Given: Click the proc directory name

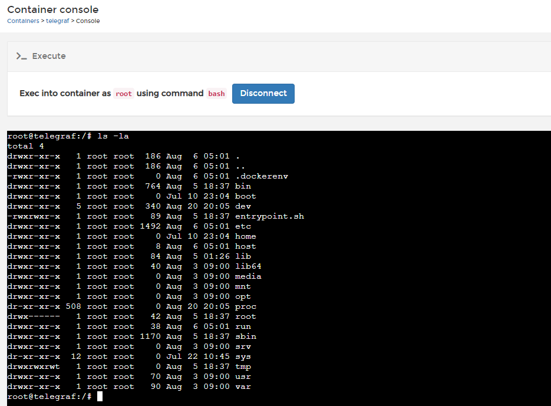Looking at the screenshot, I should 246,306.
